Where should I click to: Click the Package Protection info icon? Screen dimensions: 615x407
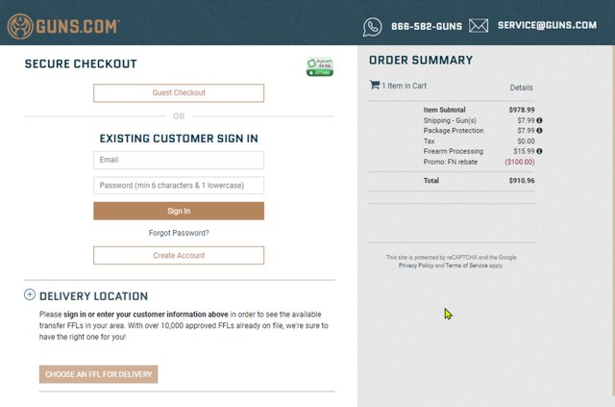click(x=539, y=131)
